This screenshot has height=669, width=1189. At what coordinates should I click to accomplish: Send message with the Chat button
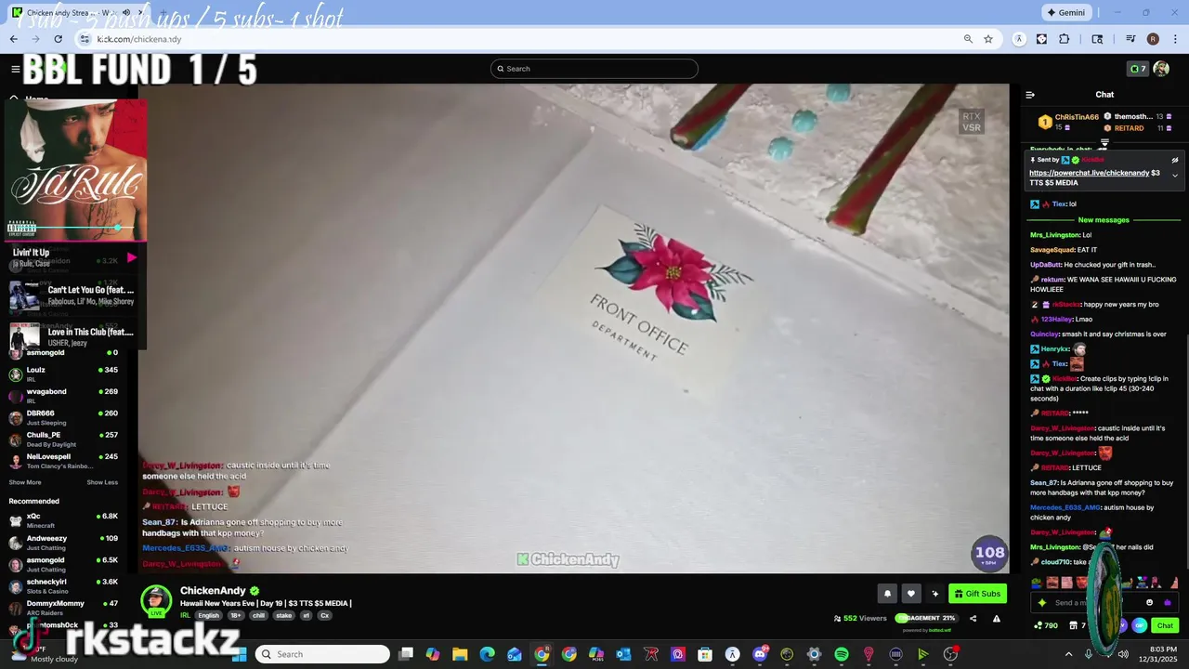1165,626
